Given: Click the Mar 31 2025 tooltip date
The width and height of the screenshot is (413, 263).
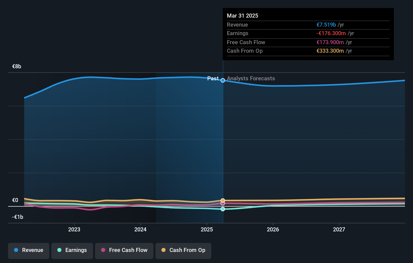Looking at the screenshot, I should [x=242, y=16].
